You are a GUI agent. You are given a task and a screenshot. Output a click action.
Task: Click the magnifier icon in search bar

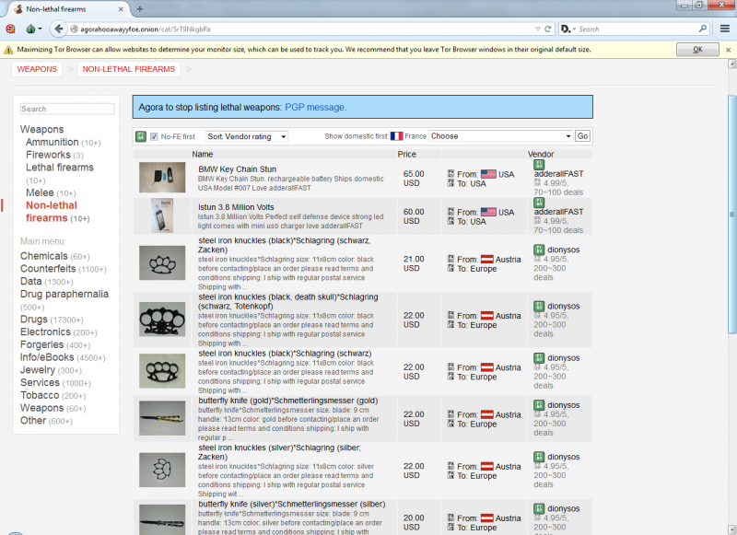tap(702, 29)
